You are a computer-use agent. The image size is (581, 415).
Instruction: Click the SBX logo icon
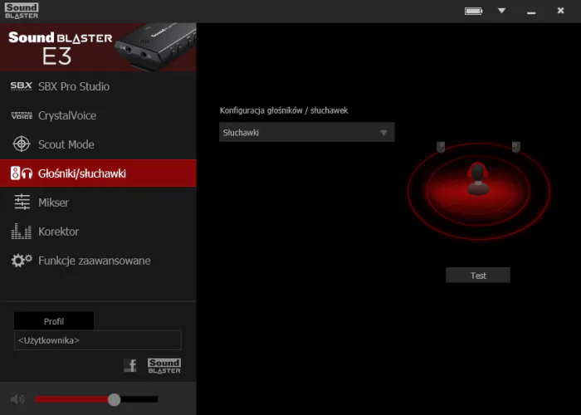click(x=21, y=86)
